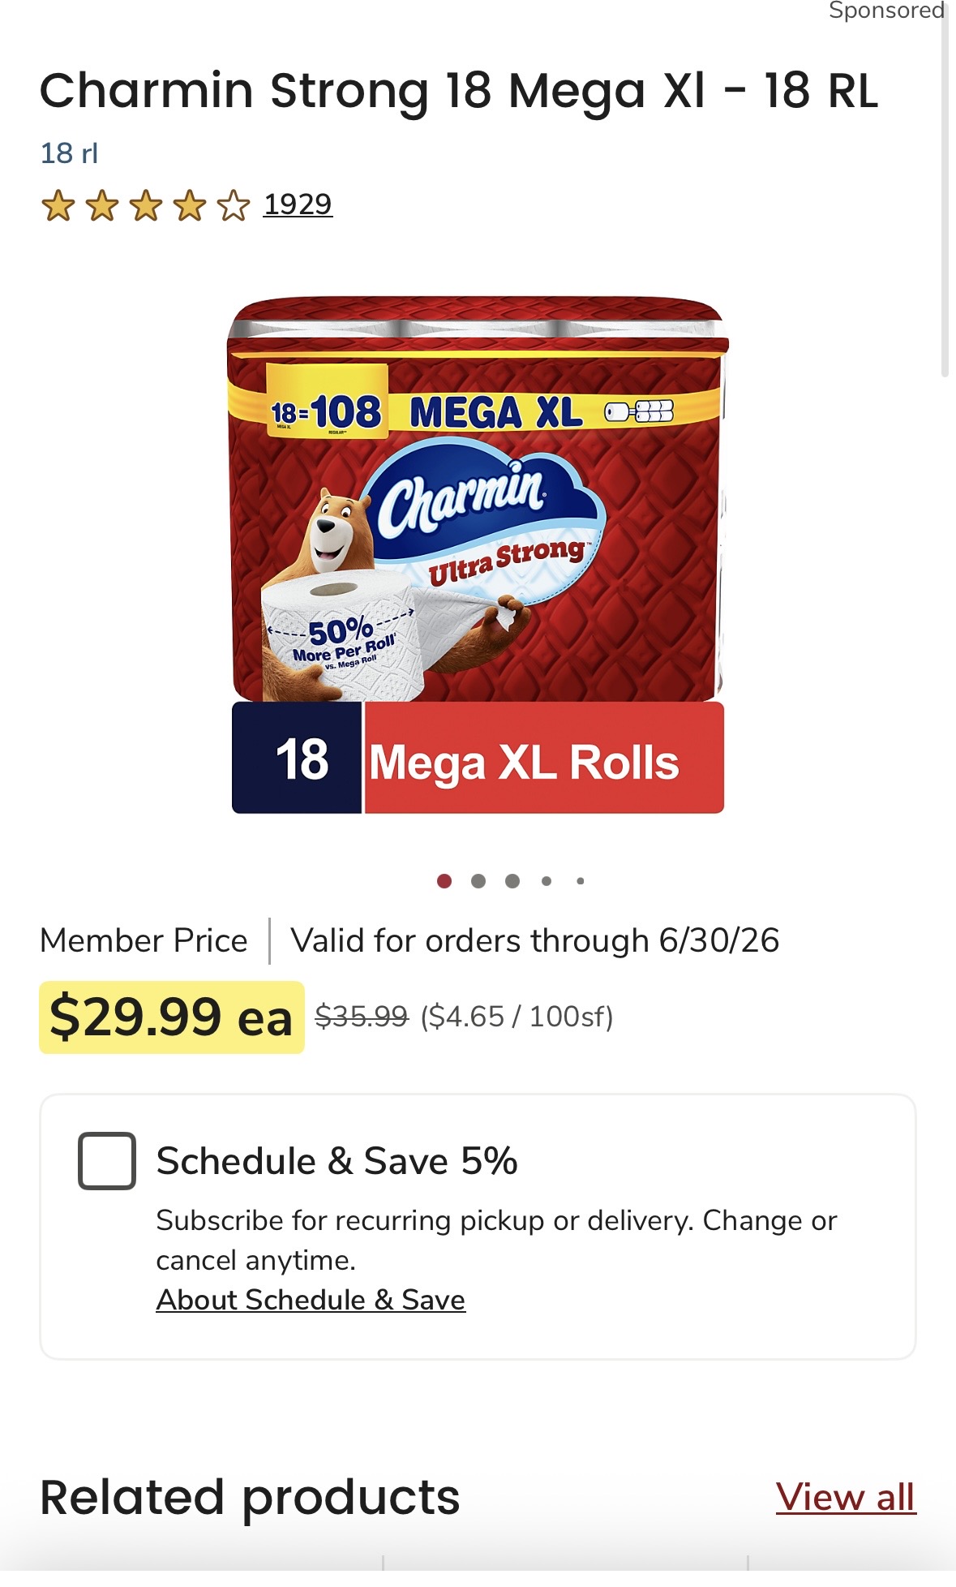Click the second gold rating star

click(x=101, y=205)
